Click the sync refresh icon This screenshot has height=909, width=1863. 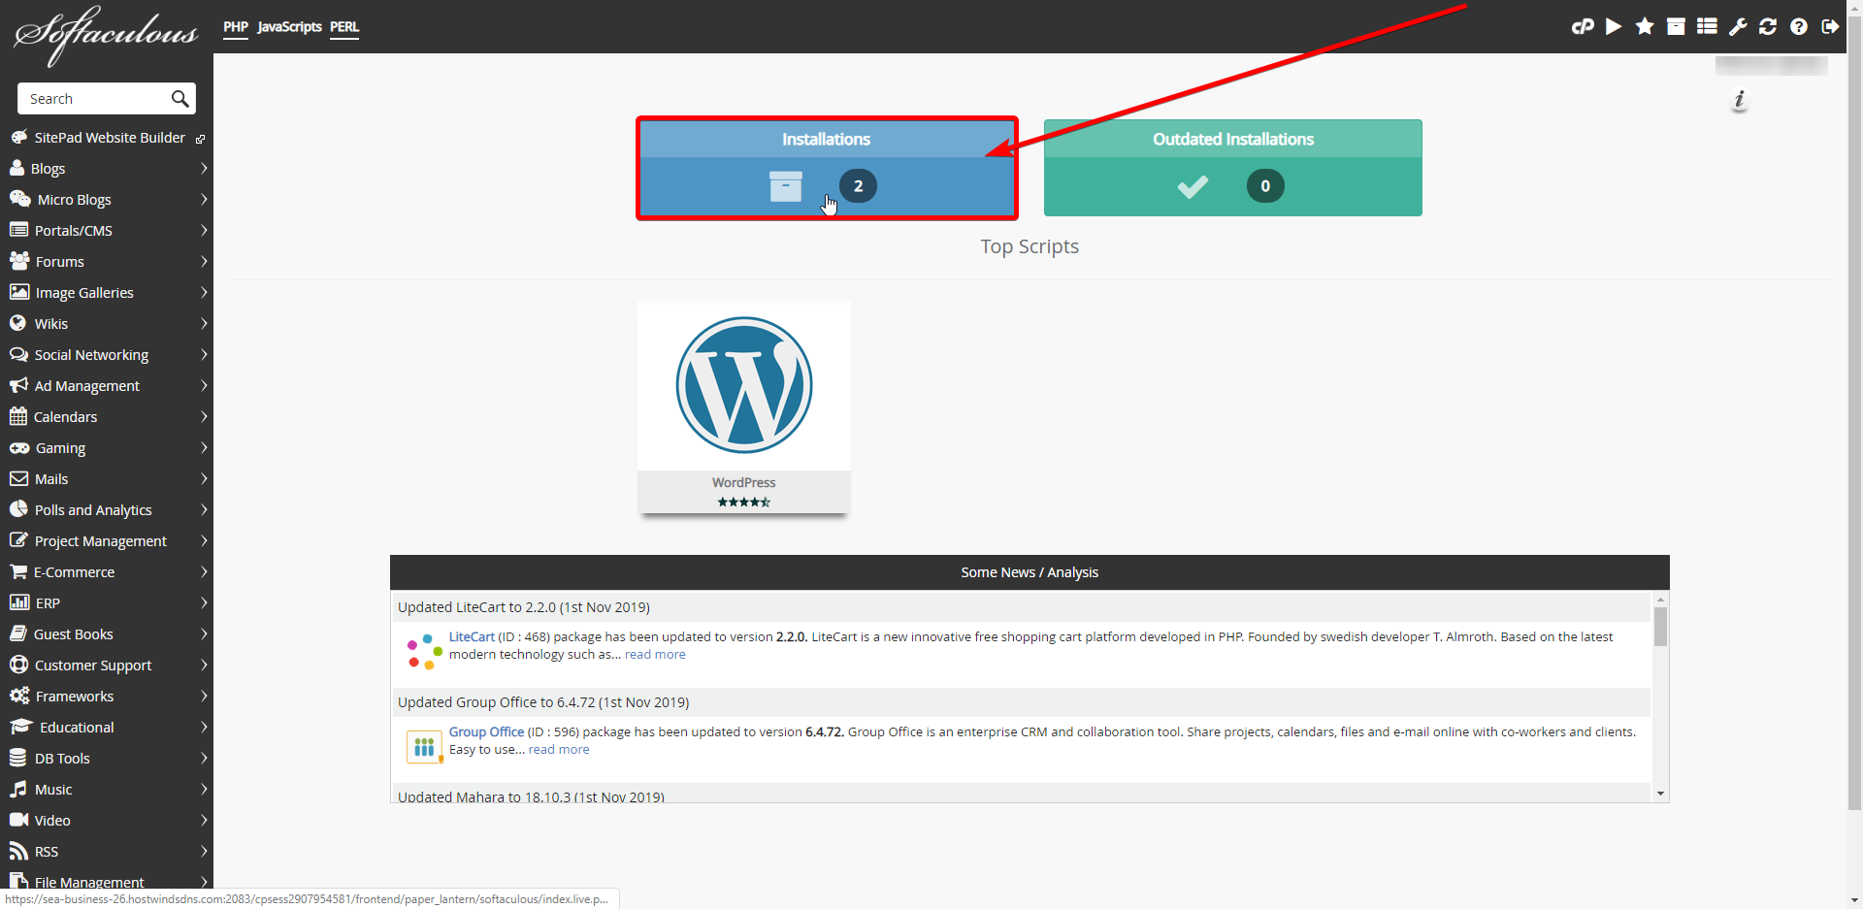[x=1768, y=26]
